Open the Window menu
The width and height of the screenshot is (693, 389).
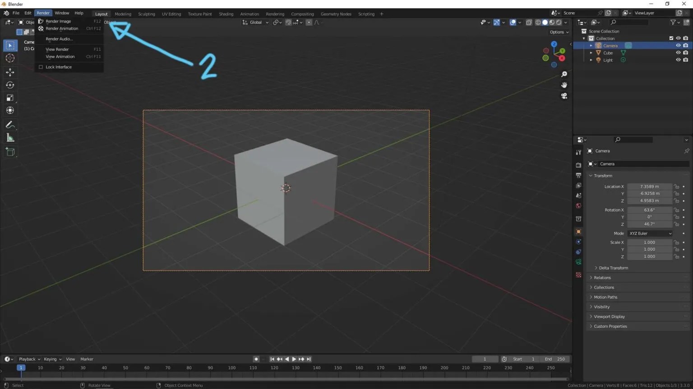point(62,13)
